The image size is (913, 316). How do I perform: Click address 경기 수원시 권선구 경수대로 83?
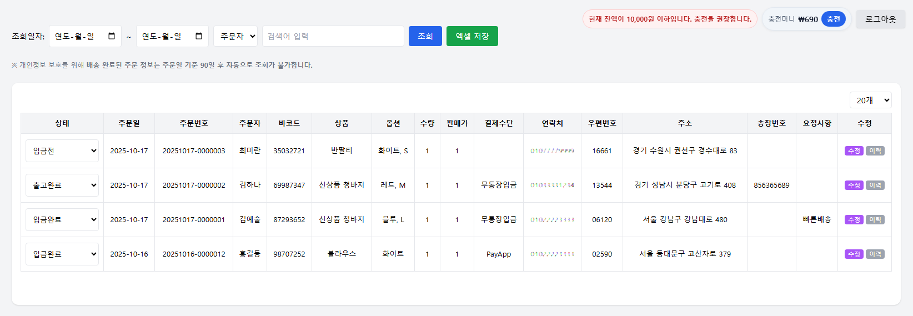click(x=685, y=151)
